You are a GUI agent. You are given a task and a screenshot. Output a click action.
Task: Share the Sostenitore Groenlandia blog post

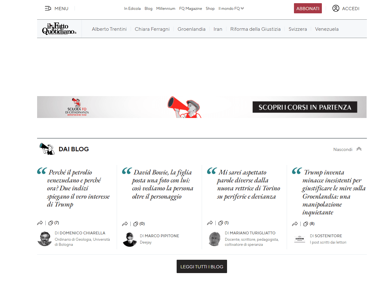(x=295, y=224)
